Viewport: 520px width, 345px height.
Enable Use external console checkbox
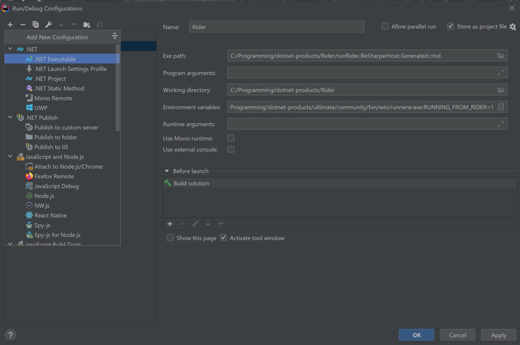tap(231, 149)
